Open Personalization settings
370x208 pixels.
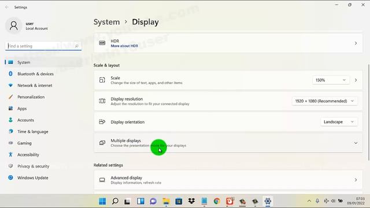tap(44, 97)
